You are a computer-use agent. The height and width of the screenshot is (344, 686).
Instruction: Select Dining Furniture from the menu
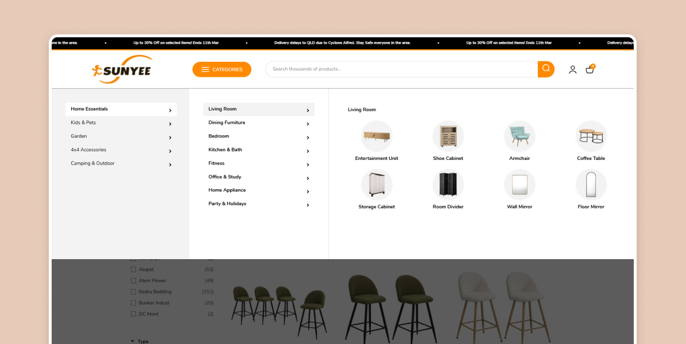coord(227,122)
